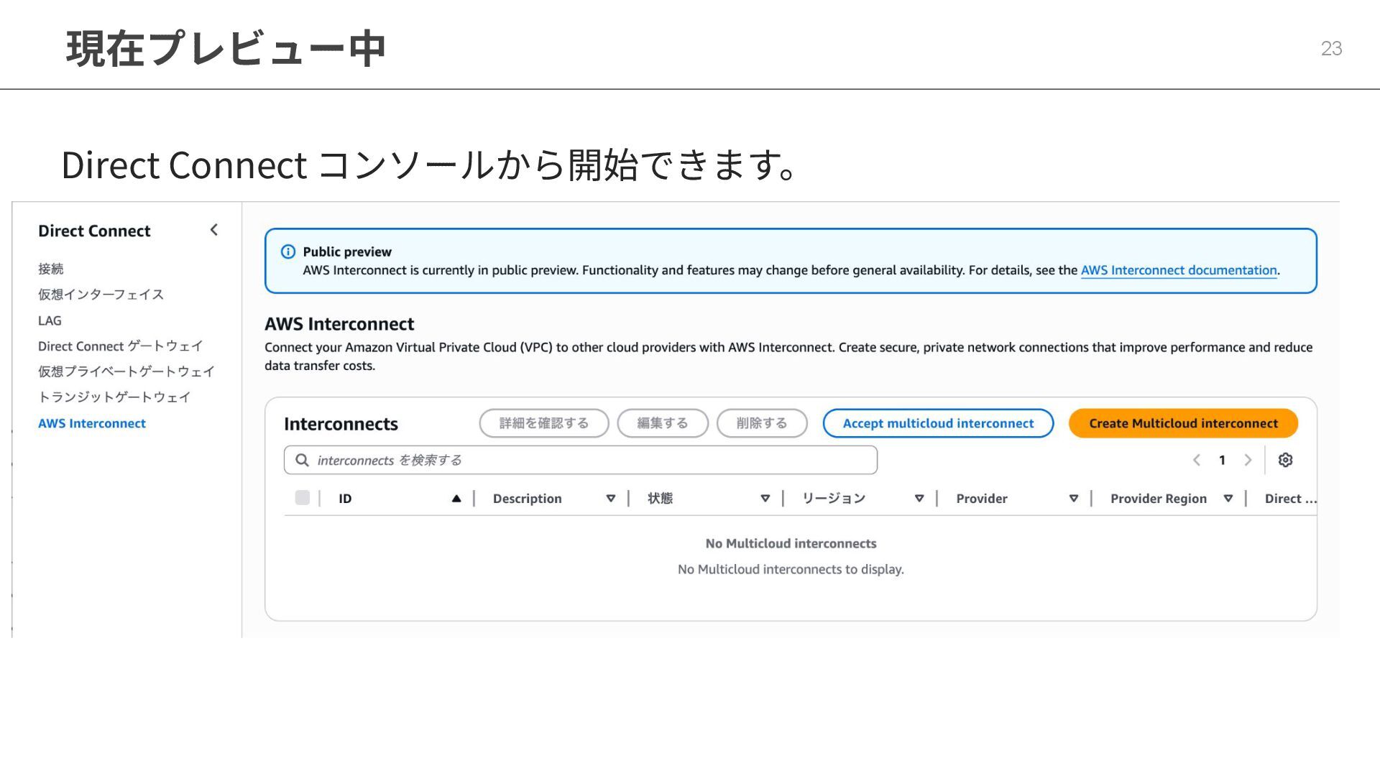Select AWS Interconnect in sidebar
The width and height of the screenshot is (1380, 776).
pyautogui.click(x=92, y=423)
